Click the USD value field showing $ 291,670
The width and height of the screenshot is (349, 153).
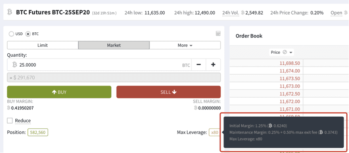pos(114,78)
